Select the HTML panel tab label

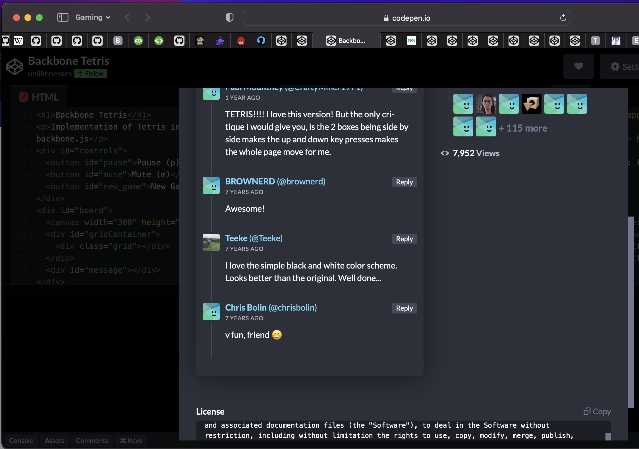point(45,97)
